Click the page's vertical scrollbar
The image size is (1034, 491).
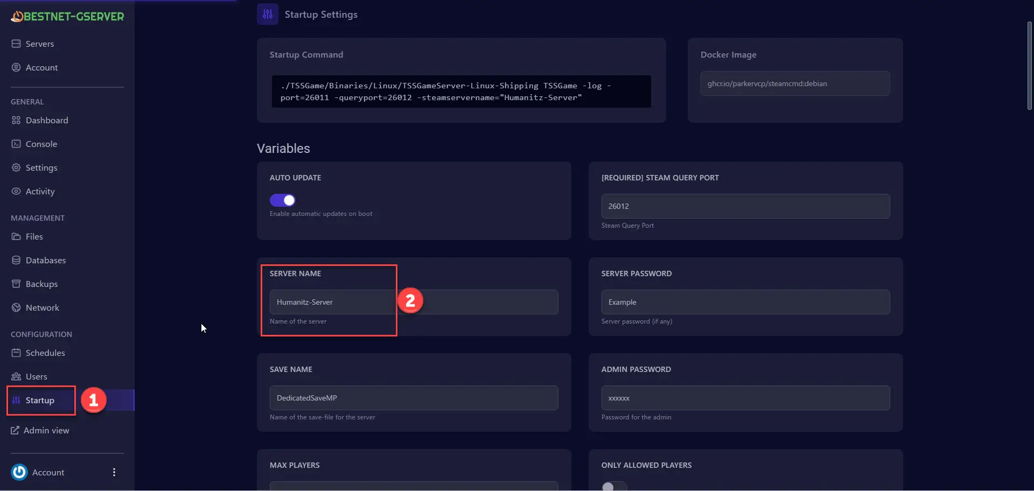point(1029,66)
